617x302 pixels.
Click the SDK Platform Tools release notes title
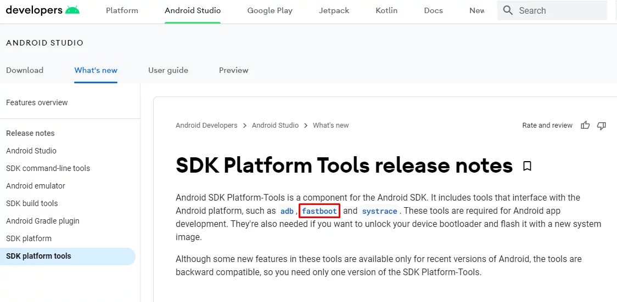344,166
